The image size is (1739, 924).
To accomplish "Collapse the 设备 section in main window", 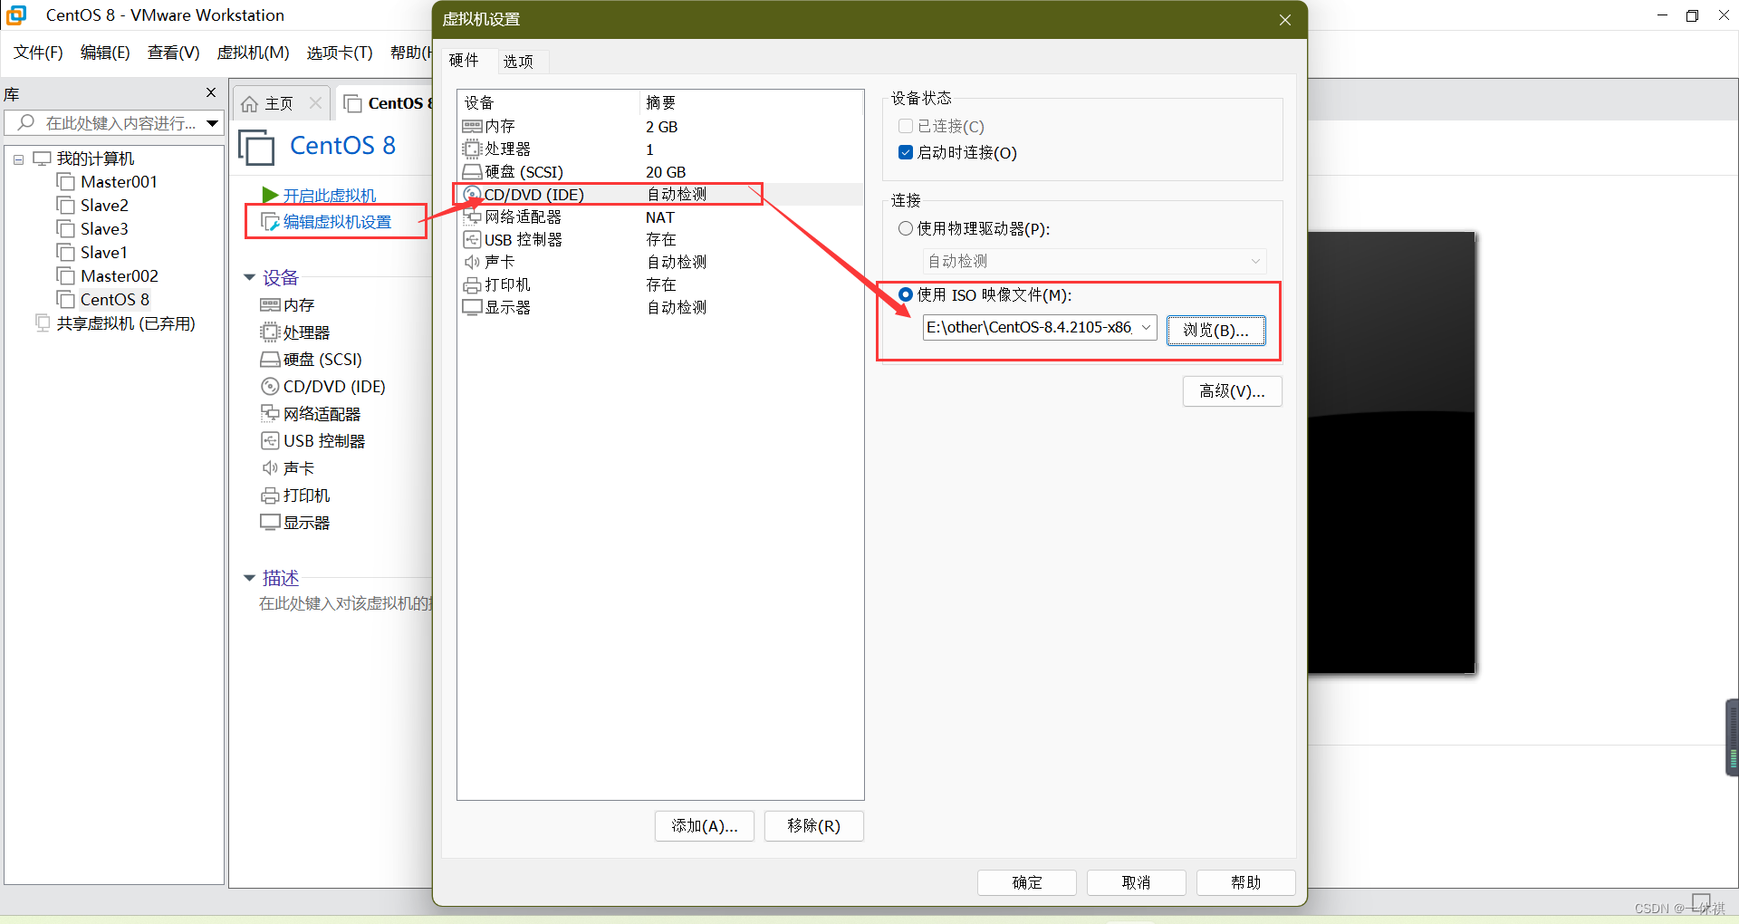I will point(250,277).
